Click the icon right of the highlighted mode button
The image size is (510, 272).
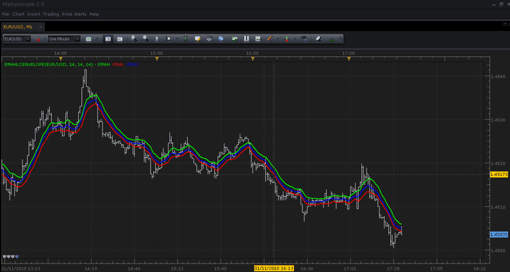[120, 39]
